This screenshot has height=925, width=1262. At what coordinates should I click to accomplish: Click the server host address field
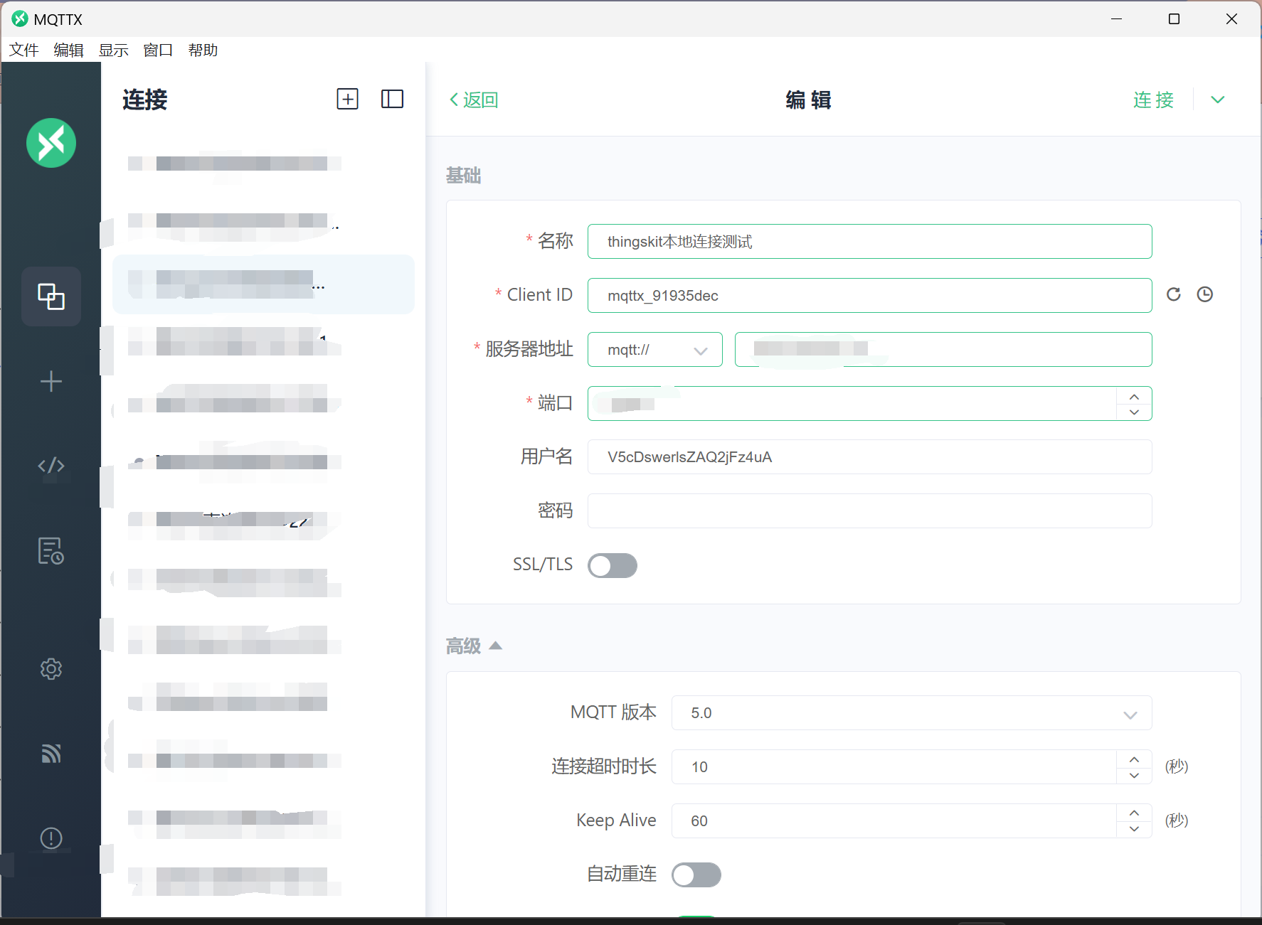(x=943, y=350)
